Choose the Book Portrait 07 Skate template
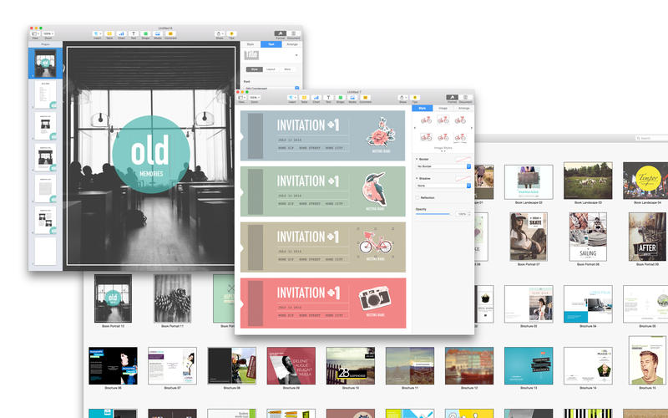 click(x=529, y=237)
